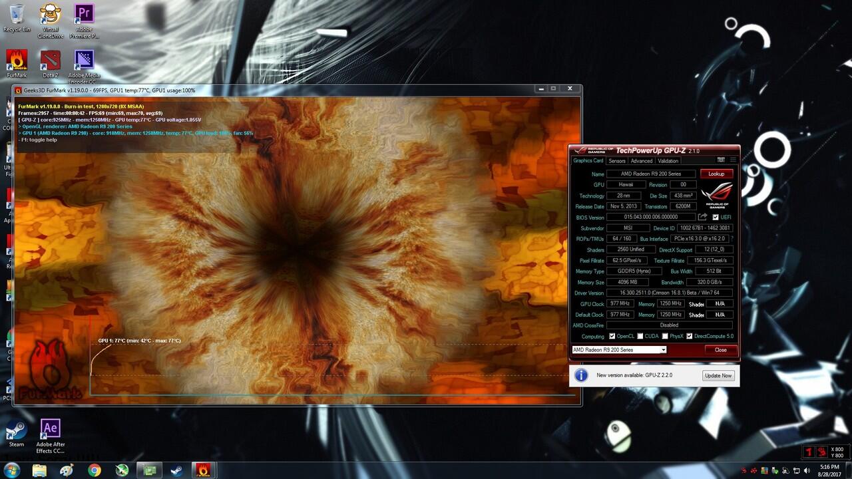
Task: Open Steam desktop shortcut
Action: pyautogui.click(x=17, y=433)
